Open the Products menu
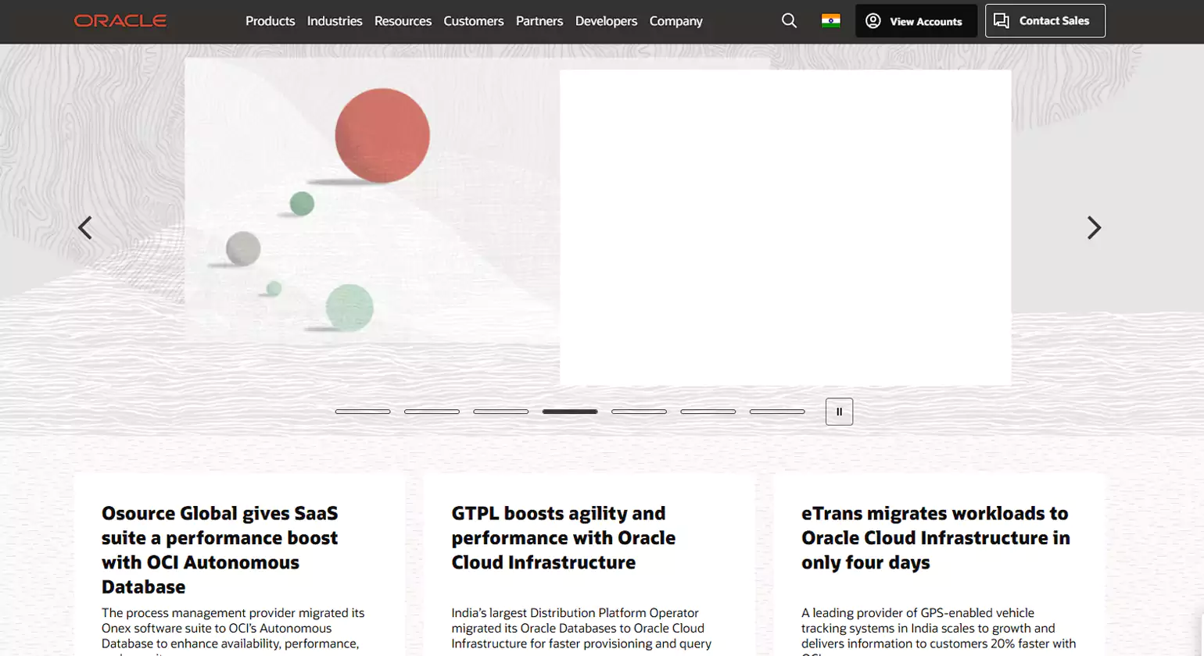Viewport: 1204px width, 656px height. (x=270, y=21)
